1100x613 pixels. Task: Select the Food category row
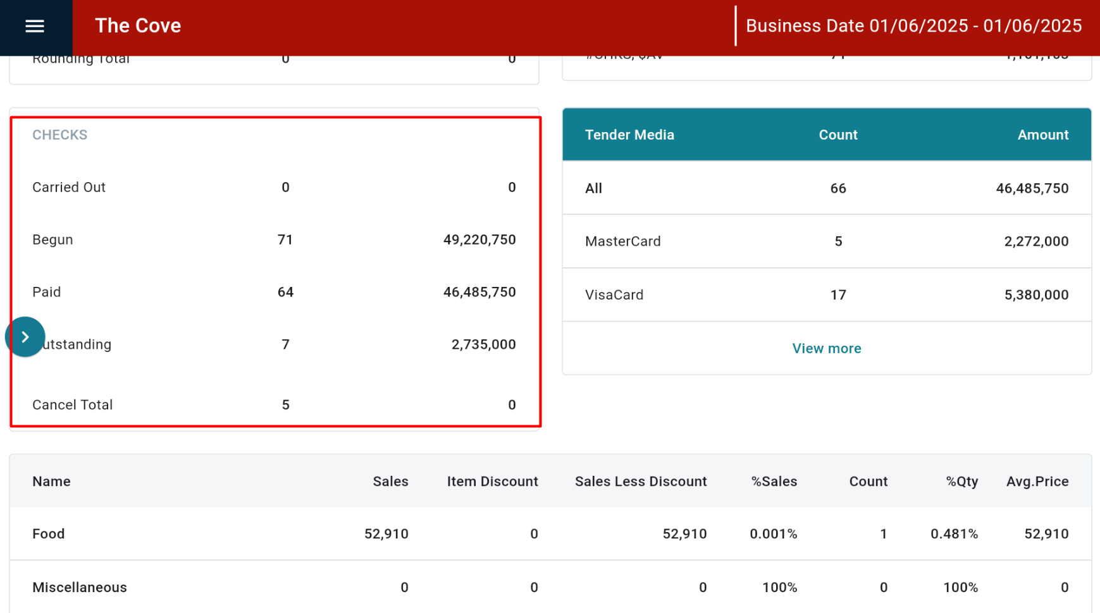point(550,534)
